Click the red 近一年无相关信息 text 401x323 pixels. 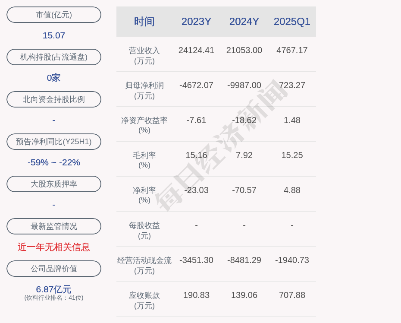coord(54,247)
